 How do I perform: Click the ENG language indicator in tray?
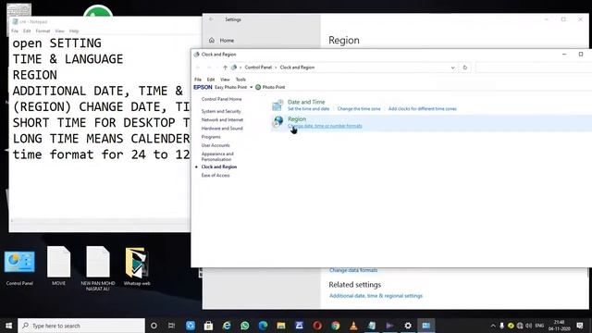(x=539, y=326)
